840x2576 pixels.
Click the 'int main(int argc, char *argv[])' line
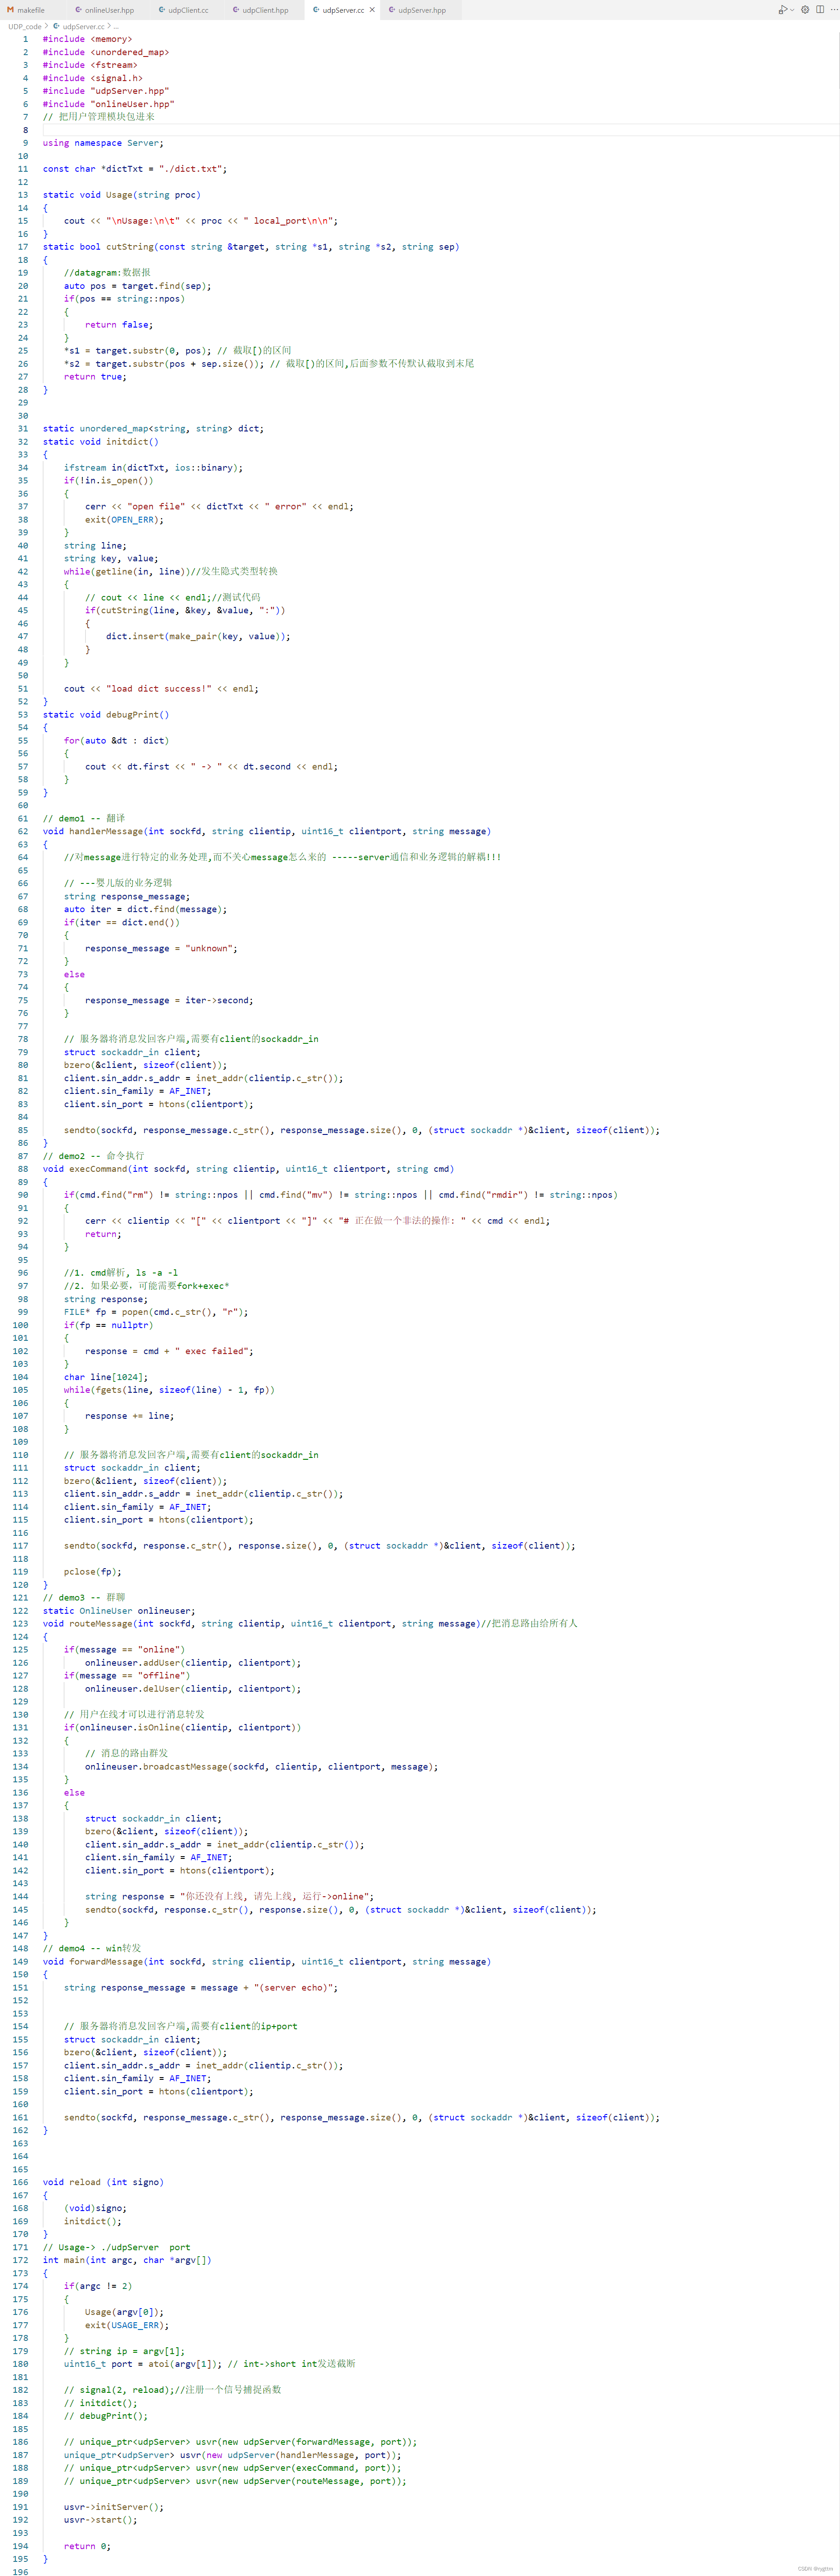tap(127, 2260)
